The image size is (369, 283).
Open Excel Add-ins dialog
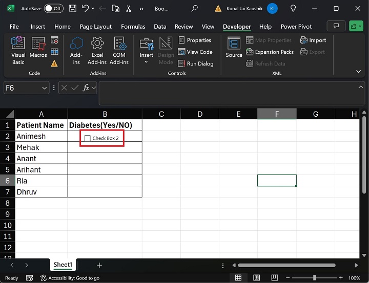[x=97, y=50]
